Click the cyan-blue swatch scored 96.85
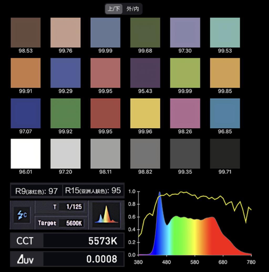The height and width of the screenshot is (272, 269). pyautogui.click(x=225, y=113)
